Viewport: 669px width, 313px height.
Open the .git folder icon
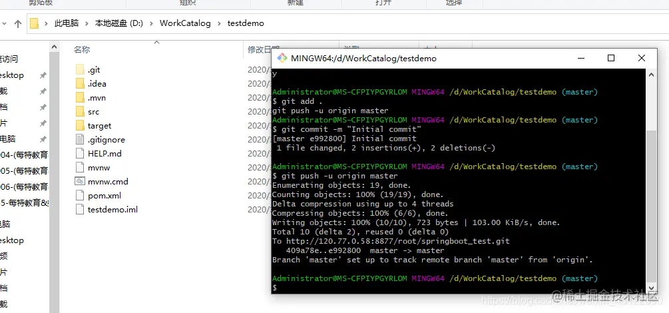click(80, 70)
